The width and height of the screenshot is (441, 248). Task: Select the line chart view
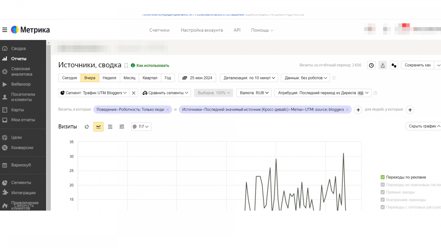click(98, 127)
